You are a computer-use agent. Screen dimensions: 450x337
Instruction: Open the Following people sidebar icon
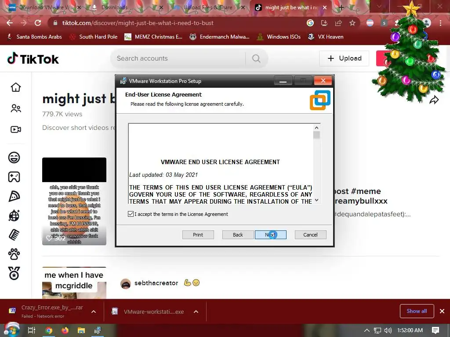click(x=16, y=108)
